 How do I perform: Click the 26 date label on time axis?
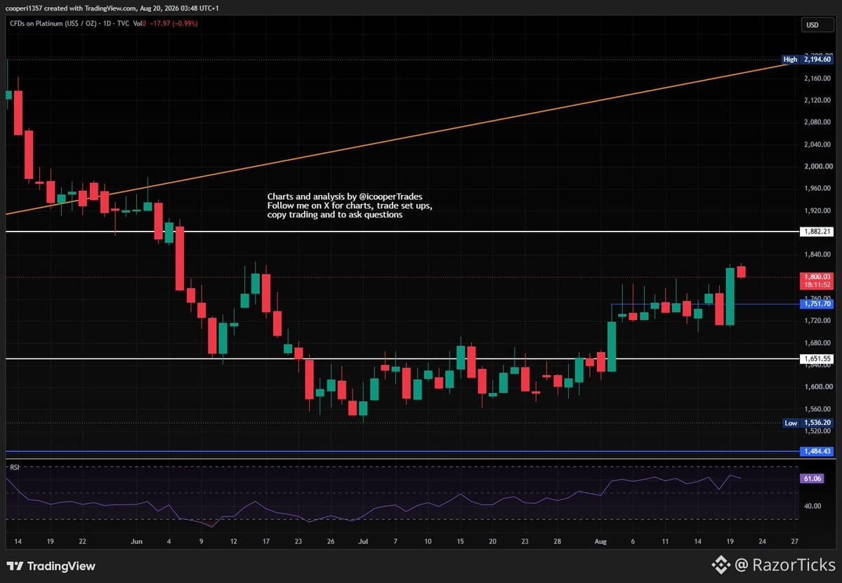pyautogui.click(x=331, y=542)
